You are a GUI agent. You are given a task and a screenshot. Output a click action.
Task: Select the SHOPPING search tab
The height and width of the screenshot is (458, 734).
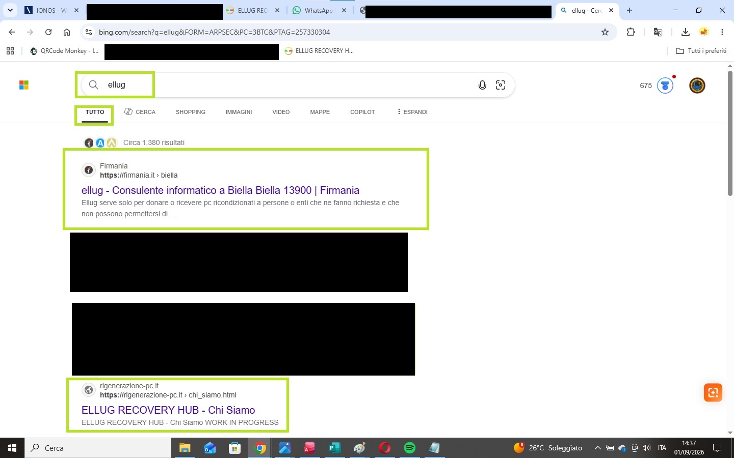(x=191, y=112)
